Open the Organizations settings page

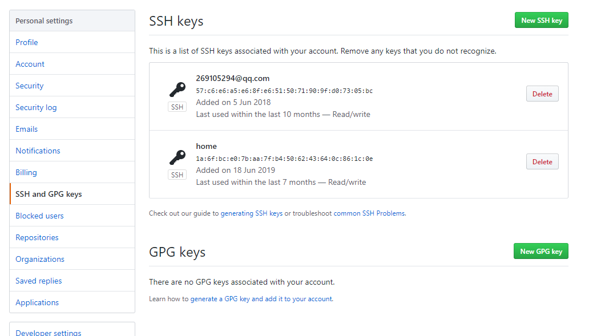point(40,259)
